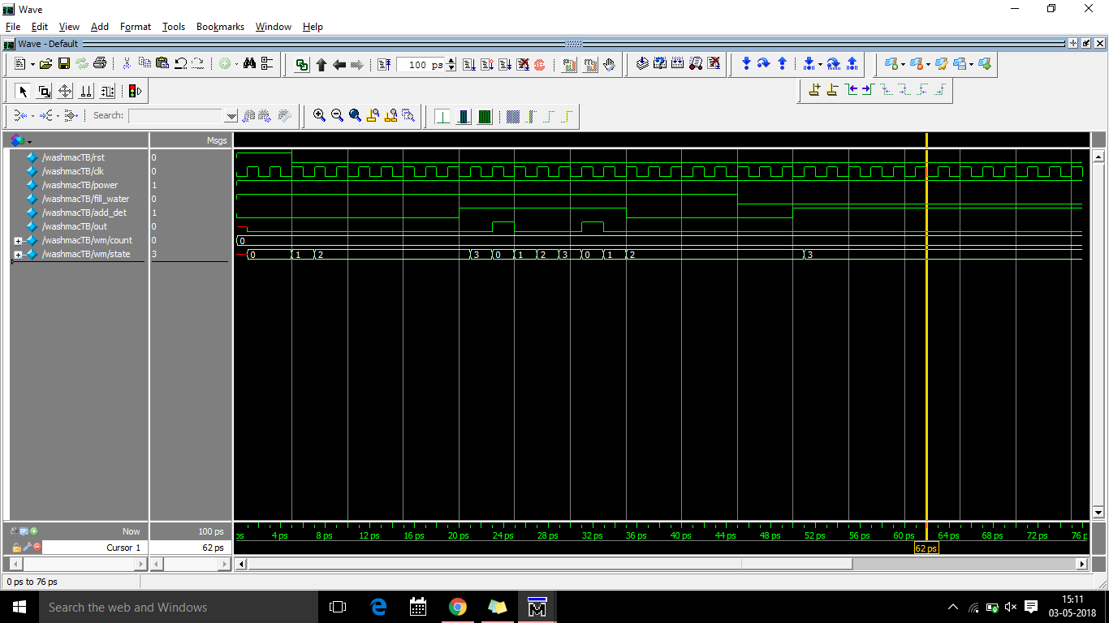
Task: Select the /washmacTB/fill_water signal
Action: pyautogui.click(x=85, y=199)
